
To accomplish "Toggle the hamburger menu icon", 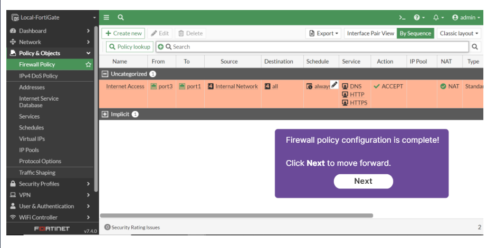I will click(x=107, y=17).
